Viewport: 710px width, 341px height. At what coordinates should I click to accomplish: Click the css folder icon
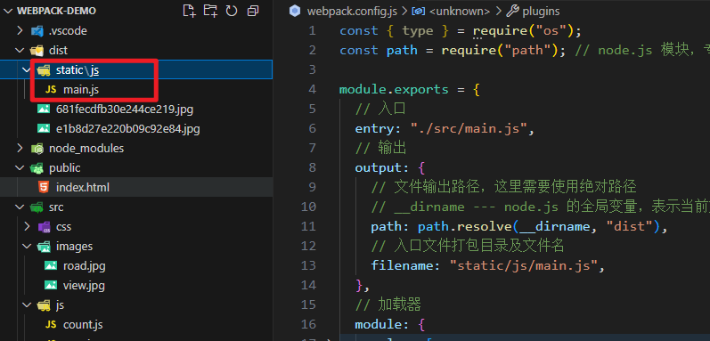44,226
